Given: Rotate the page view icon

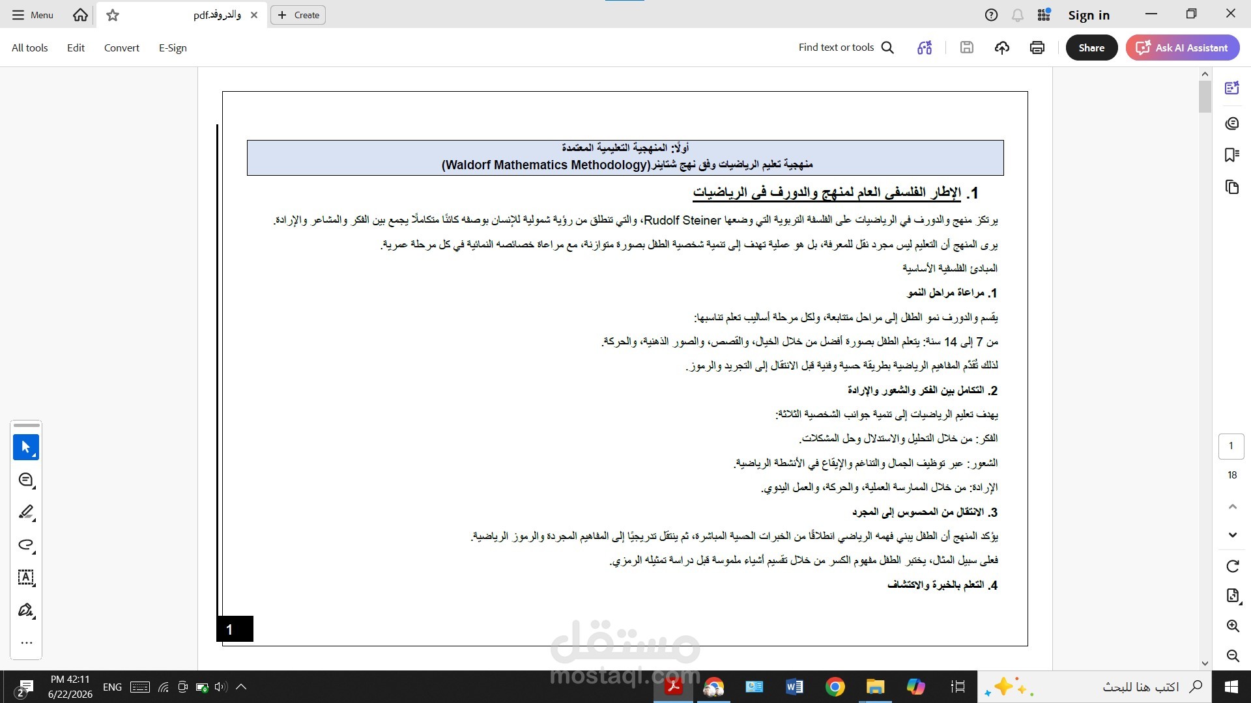Looking at the screenshot, I should (x=1232, y=566).
